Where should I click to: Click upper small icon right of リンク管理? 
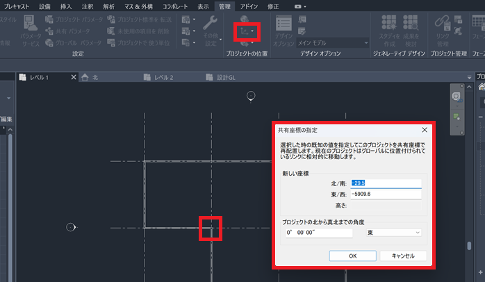(458, 19)
